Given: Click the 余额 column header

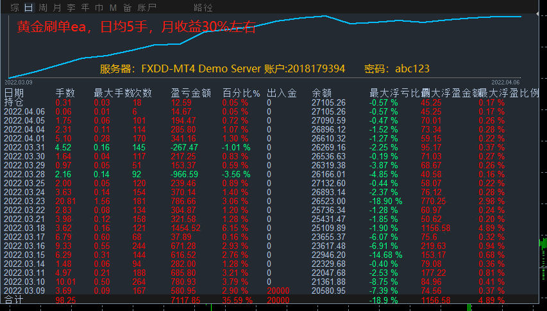Looking at the screenshot, I should pyautogui.click(x=321, y=93).
